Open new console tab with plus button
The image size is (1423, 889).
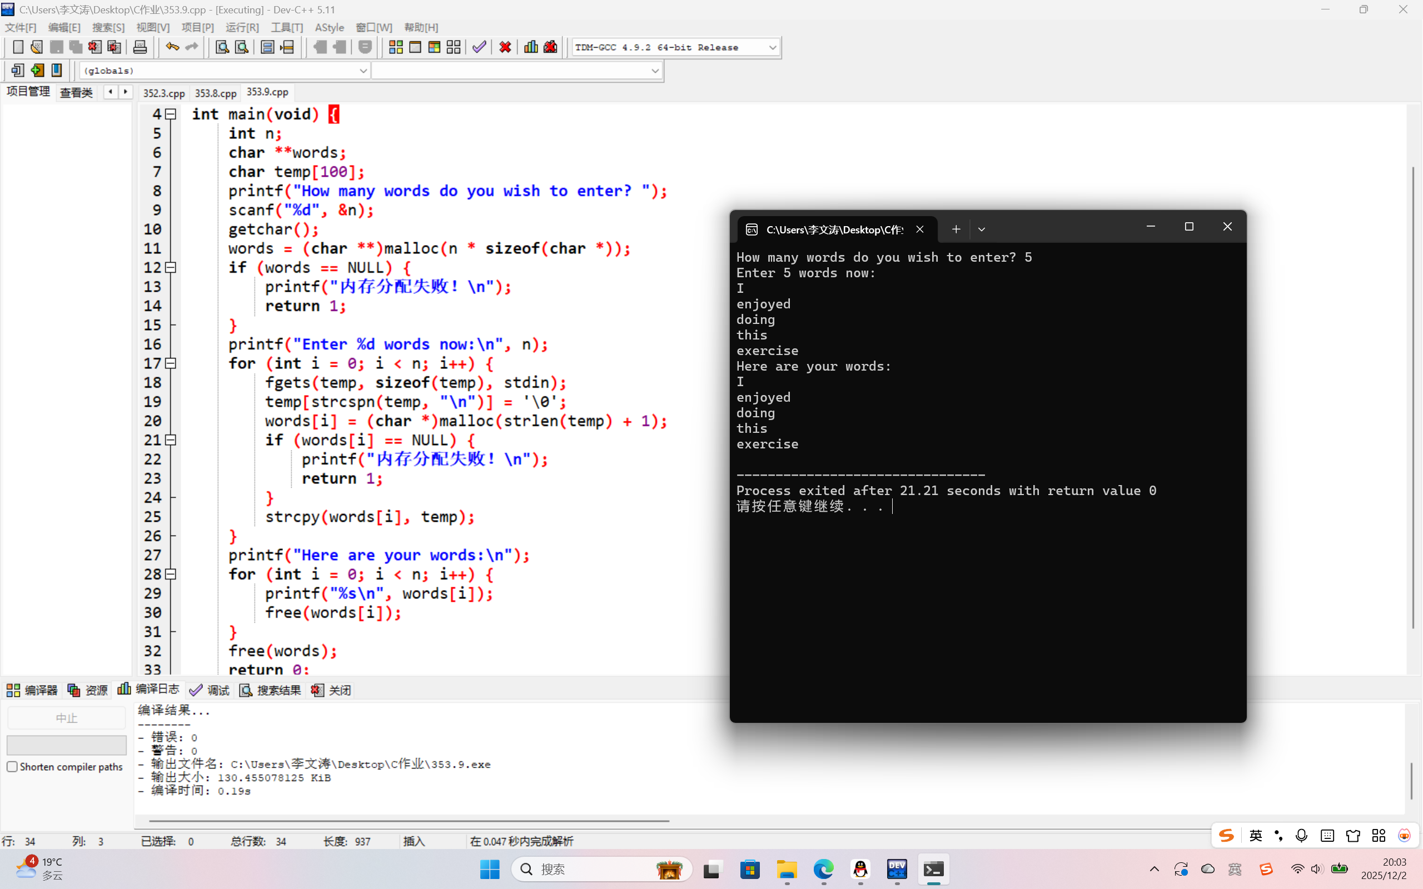956,229
